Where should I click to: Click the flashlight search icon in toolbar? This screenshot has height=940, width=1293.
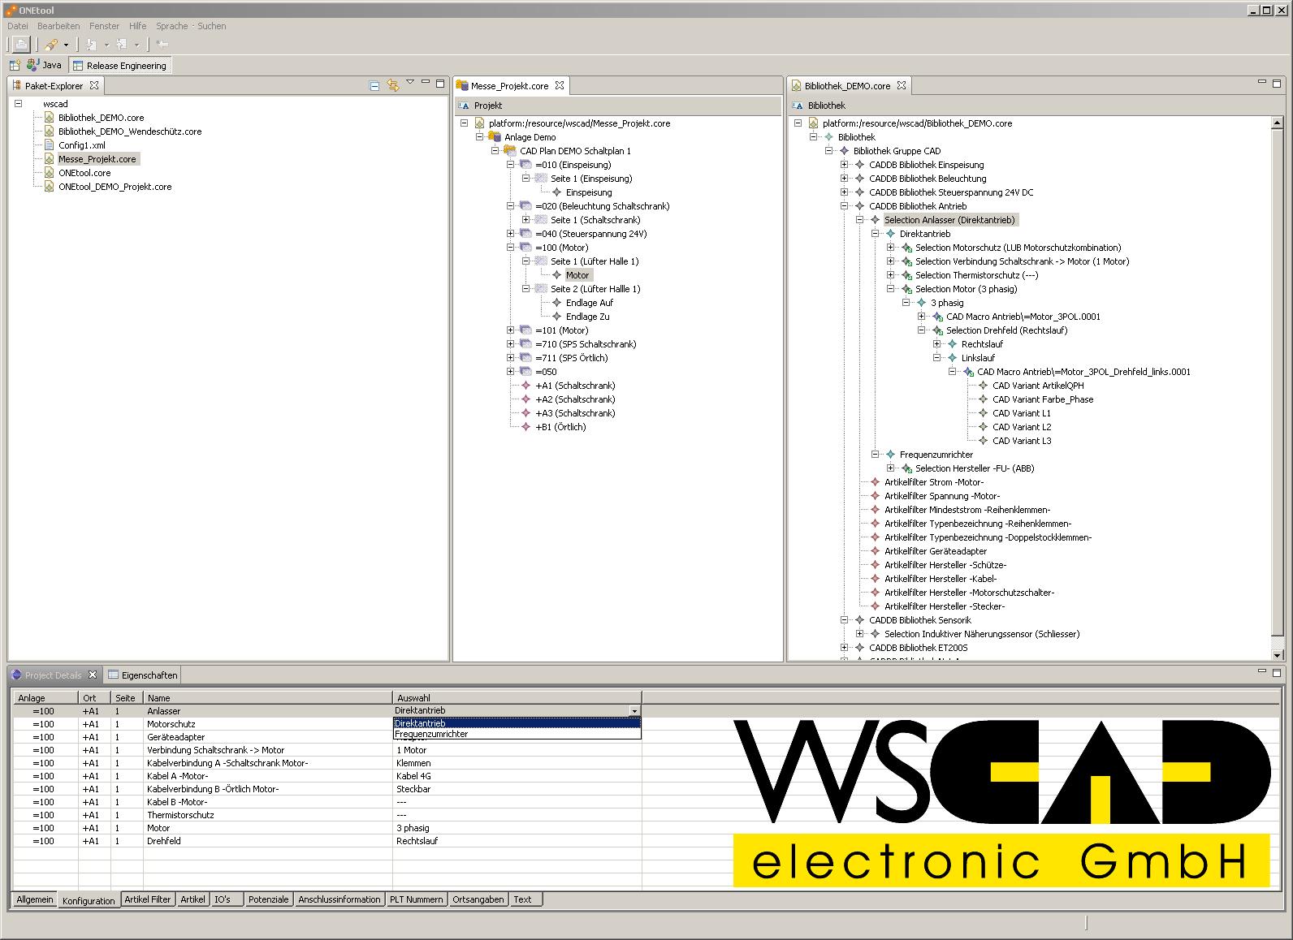point(51,45)
